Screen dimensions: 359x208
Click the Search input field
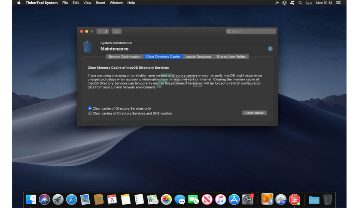(x=251, y=31)
